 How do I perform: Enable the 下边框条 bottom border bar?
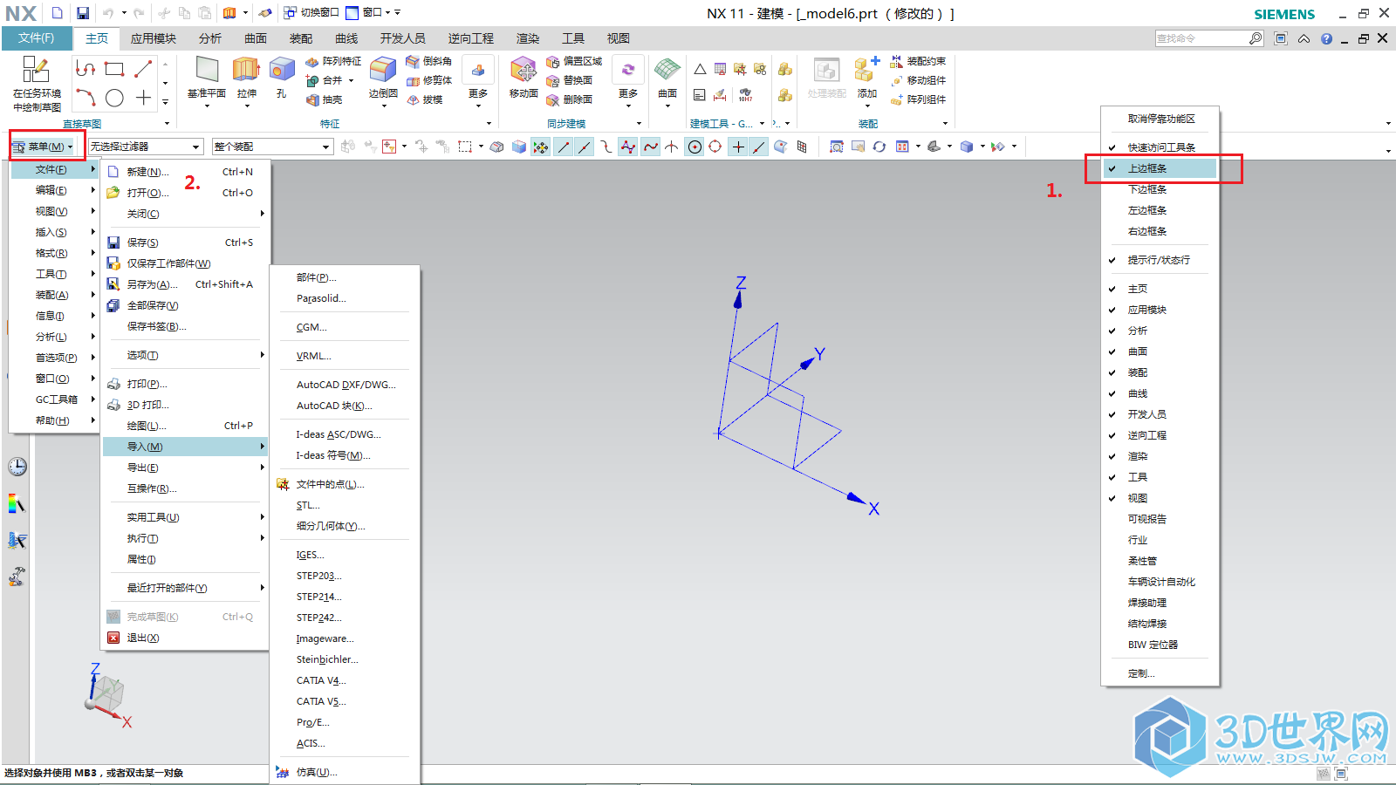[x=1160, y=189]
